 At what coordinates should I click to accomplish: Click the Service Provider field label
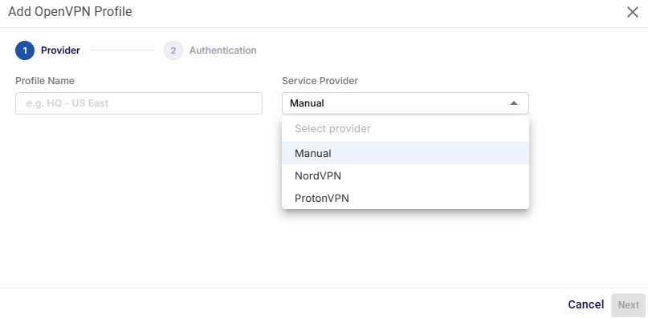pos(320,81)
